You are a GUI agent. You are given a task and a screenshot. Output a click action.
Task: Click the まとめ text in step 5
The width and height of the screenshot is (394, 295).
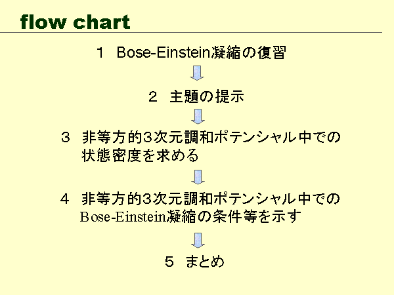(205, 262)
